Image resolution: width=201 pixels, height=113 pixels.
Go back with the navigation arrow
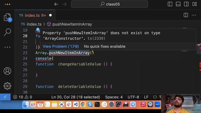point(56,4)
